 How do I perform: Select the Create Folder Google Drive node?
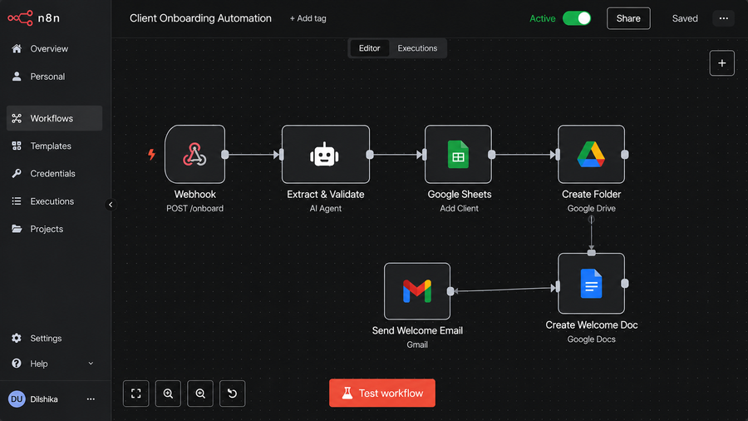(591, 154)
